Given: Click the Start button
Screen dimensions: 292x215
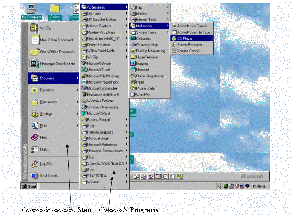Looking at the screenshot, I should pyautogui.click(x=29, y=186).
